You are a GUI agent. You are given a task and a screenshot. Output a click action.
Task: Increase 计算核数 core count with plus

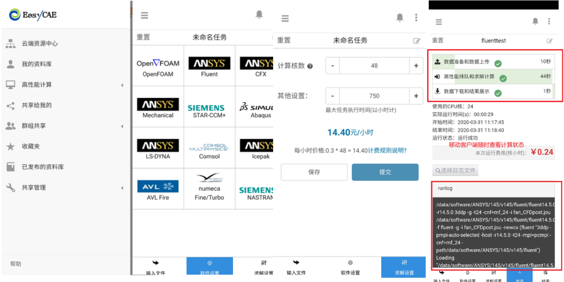point(416,66)
